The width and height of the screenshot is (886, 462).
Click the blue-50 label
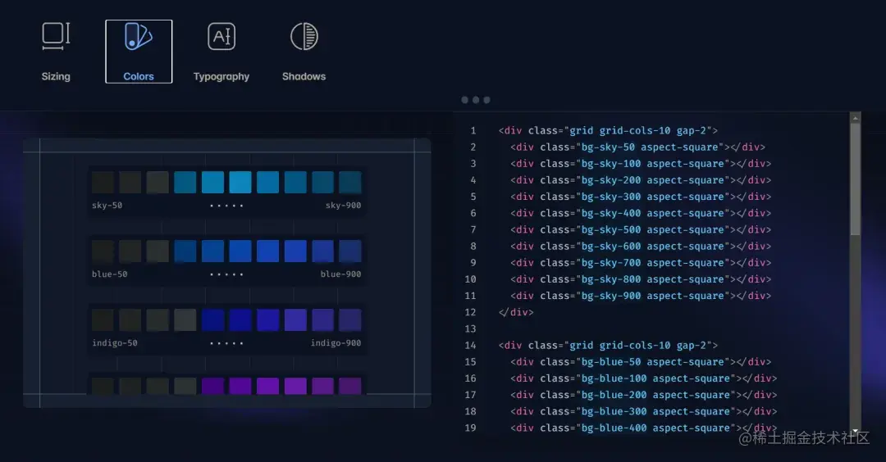coord(110,274)
